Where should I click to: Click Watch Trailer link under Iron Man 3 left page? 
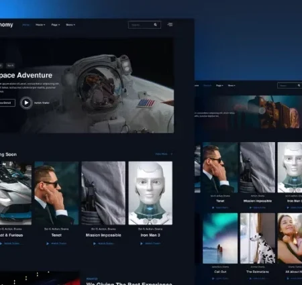click(x=153, y=243)
